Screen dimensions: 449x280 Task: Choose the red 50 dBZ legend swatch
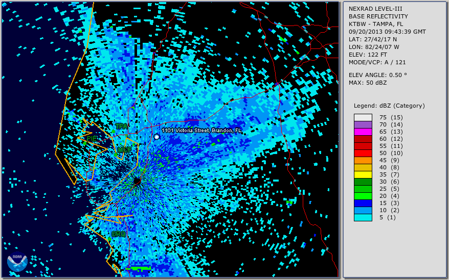tap(363, 153)
